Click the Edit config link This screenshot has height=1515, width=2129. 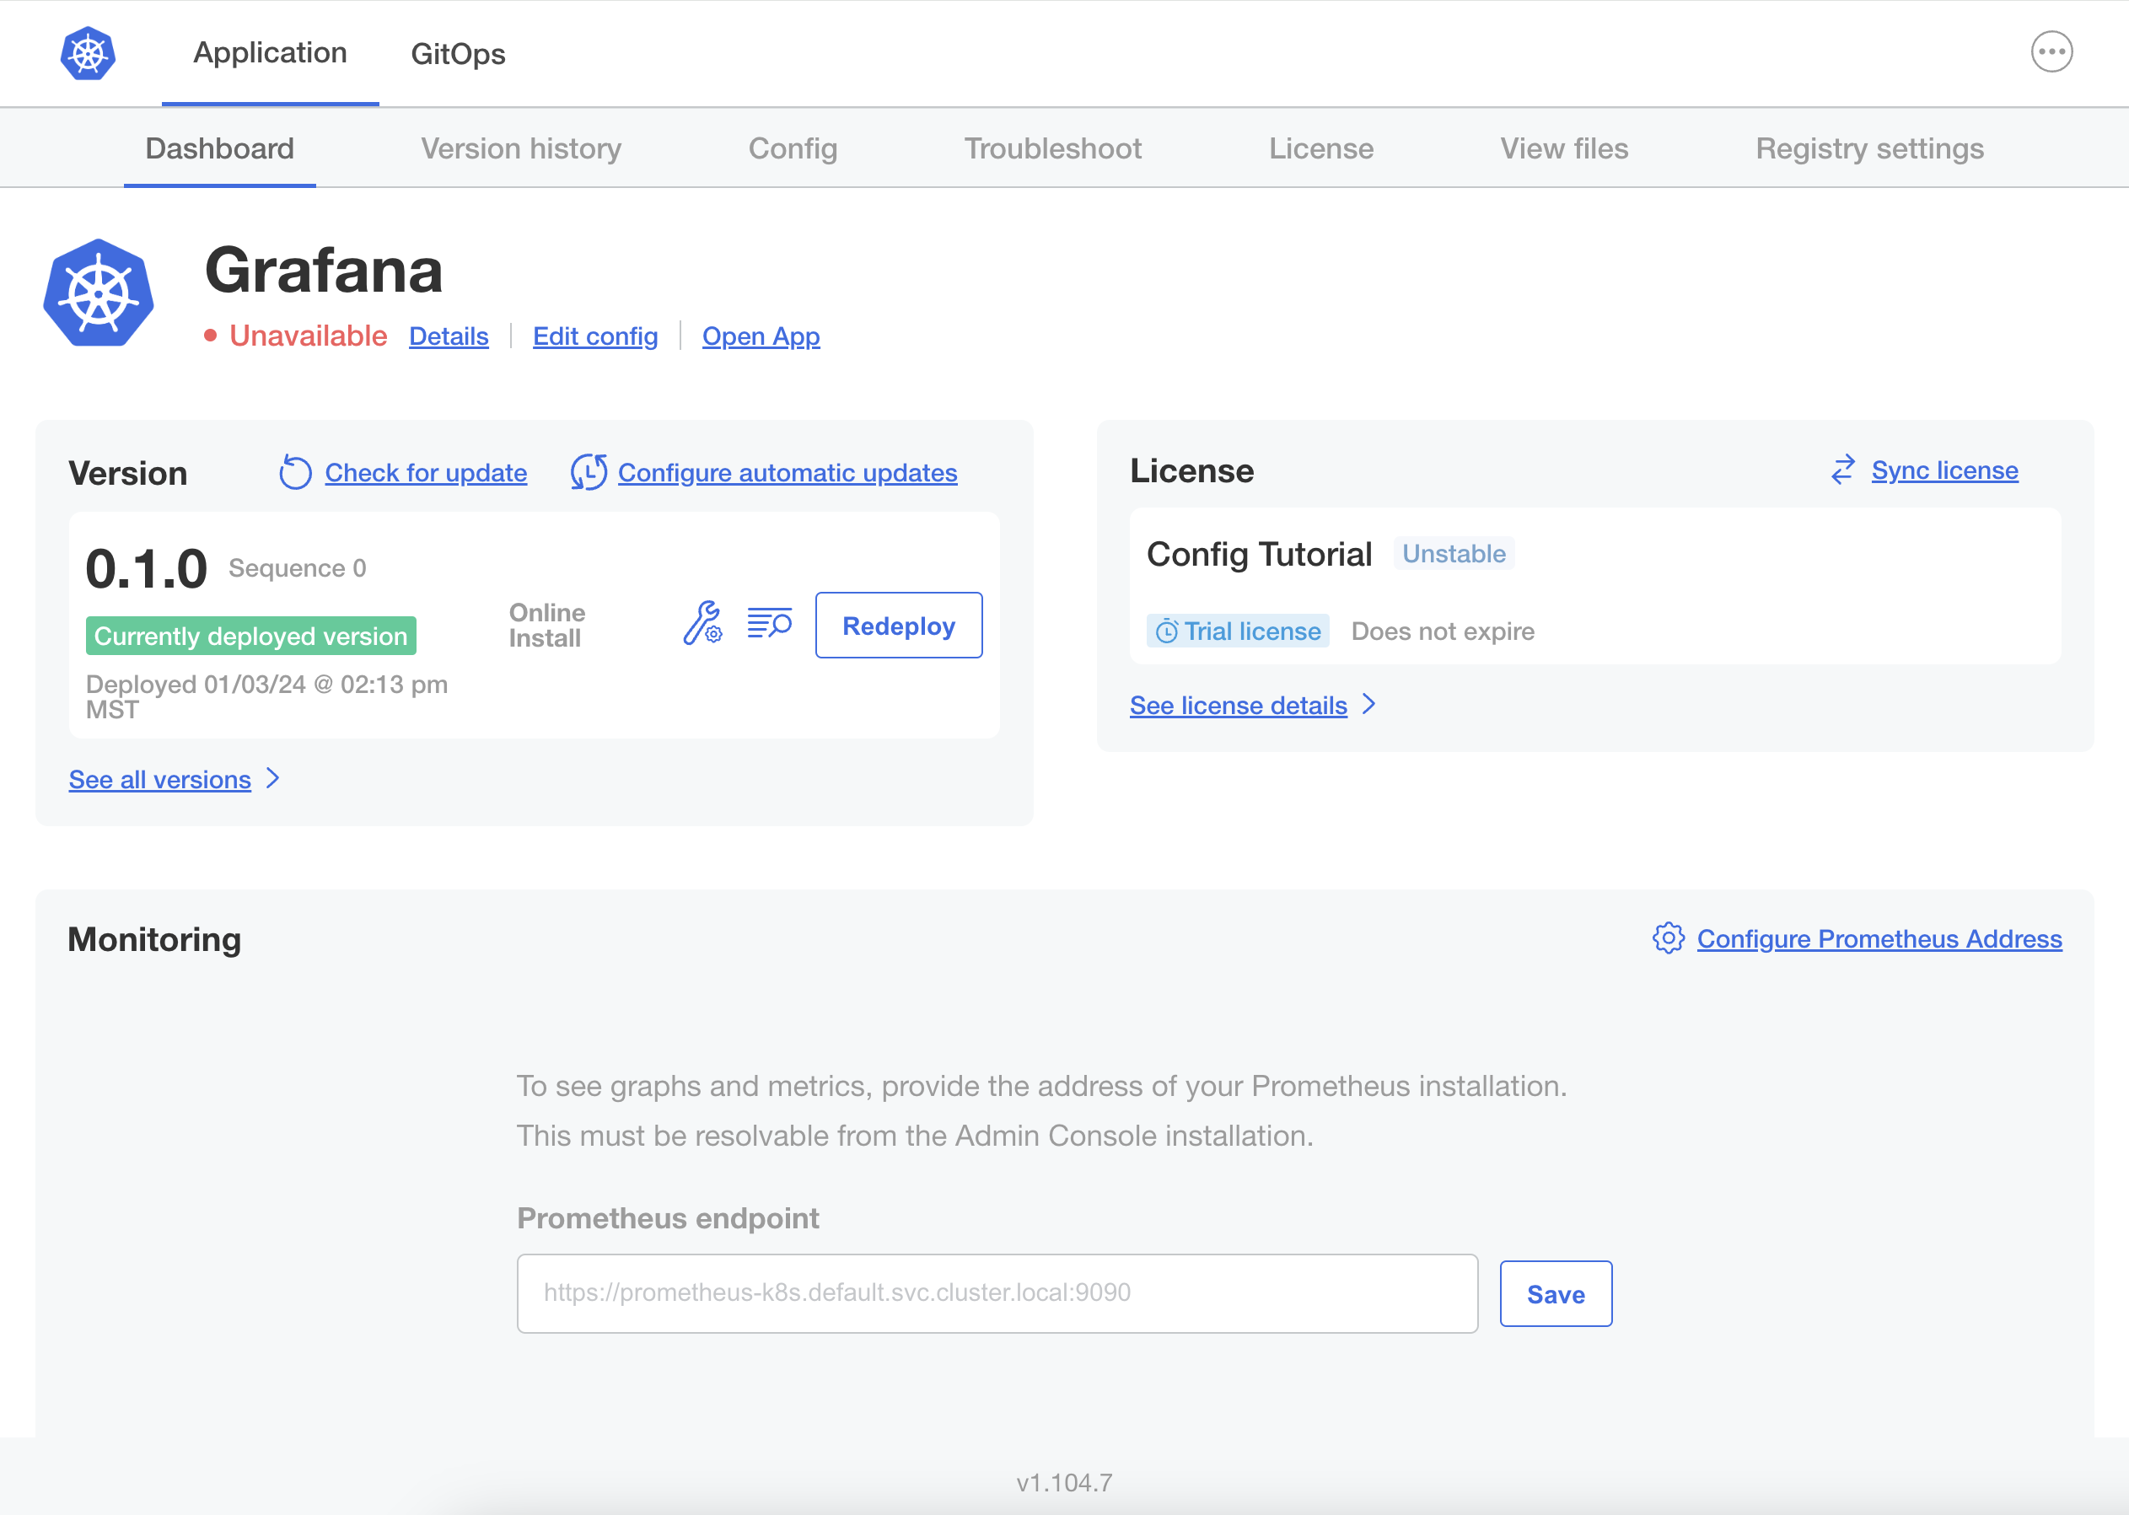click(597, 335)
